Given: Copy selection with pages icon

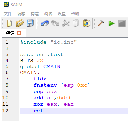Looking at the screenshot, I should 76,23.
